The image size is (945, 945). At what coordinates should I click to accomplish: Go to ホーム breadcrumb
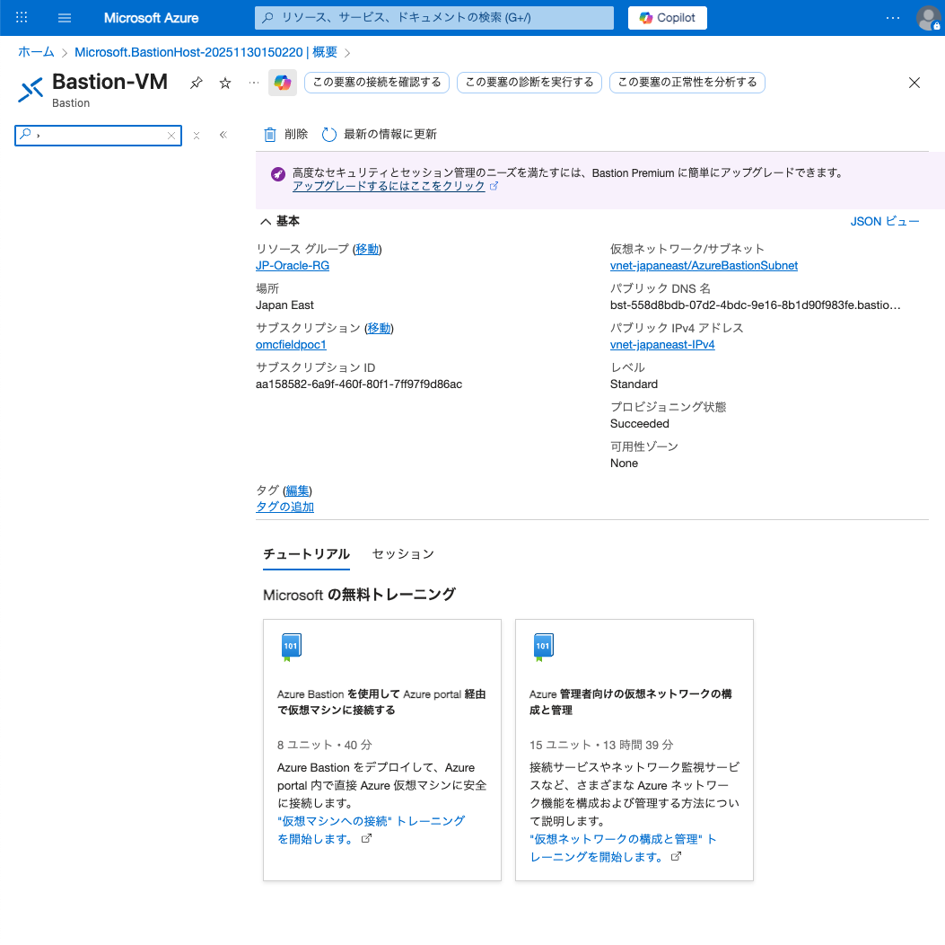coord(36,52)
